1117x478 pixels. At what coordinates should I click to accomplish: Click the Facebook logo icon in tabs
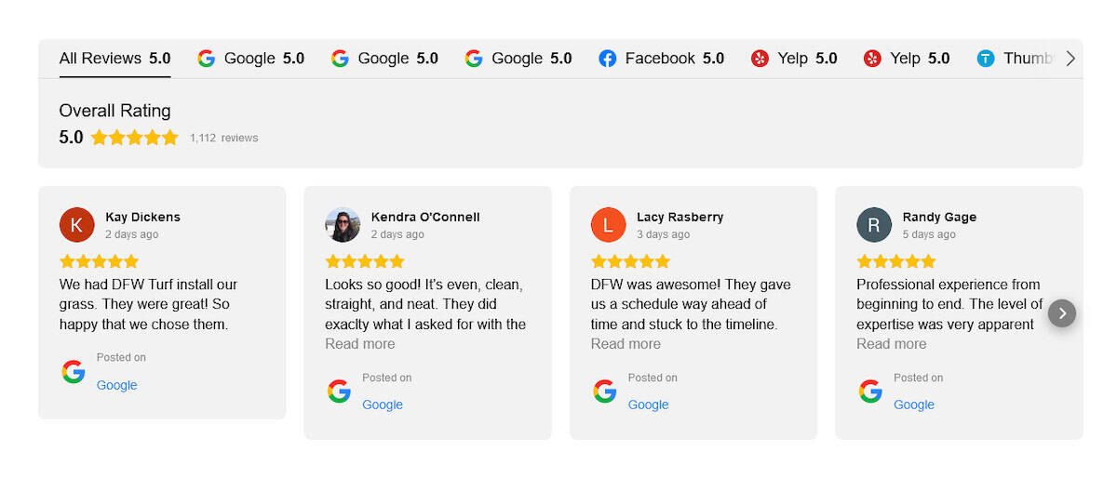[x=608, y=59]
